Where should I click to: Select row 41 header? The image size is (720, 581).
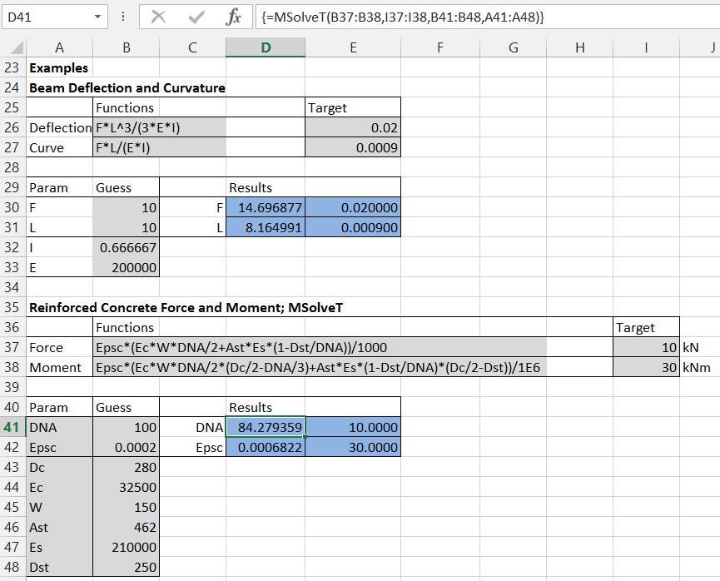(12, 428)
